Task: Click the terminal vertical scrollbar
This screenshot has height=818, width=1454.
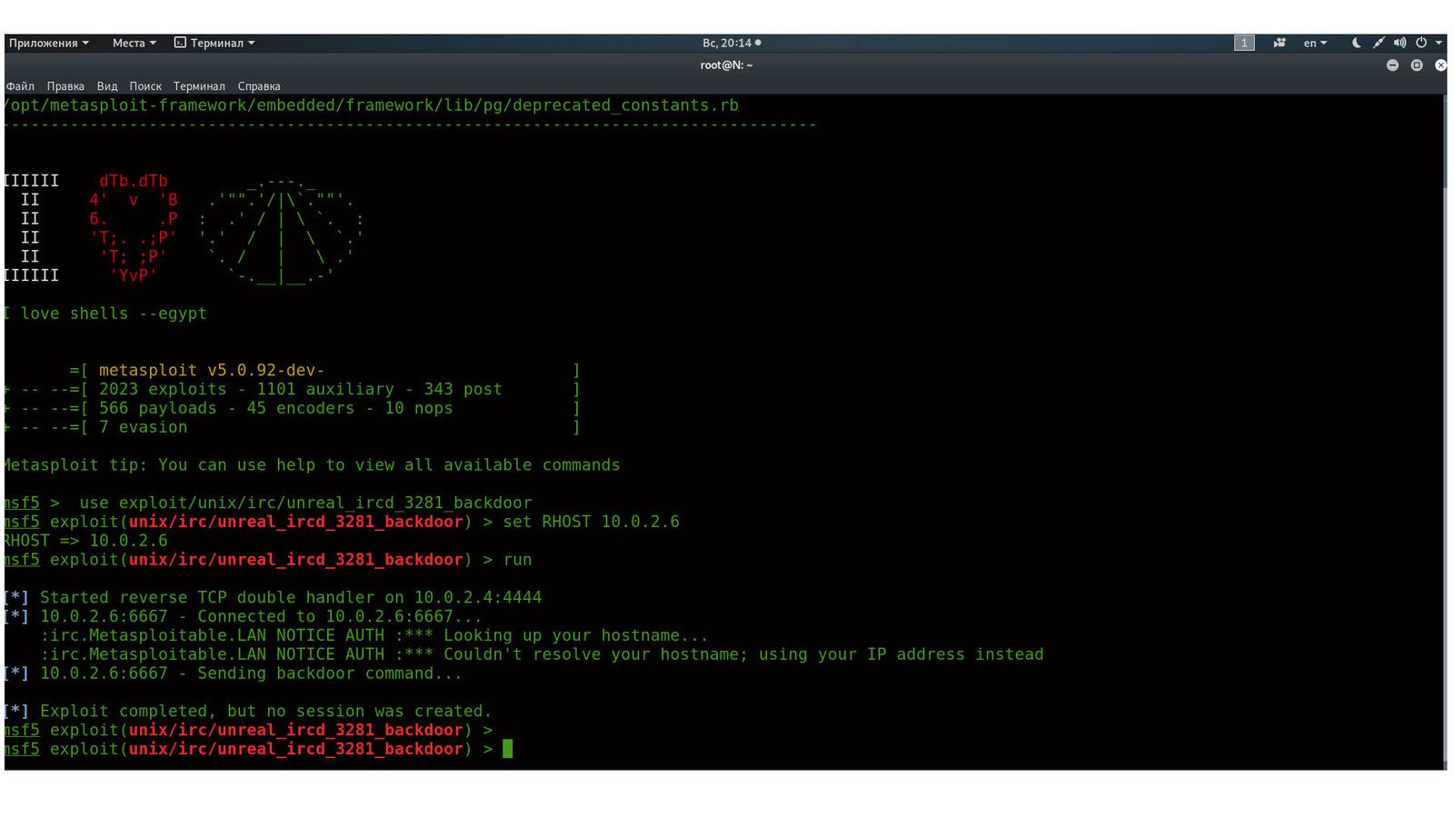Action: pos(1444,432)
